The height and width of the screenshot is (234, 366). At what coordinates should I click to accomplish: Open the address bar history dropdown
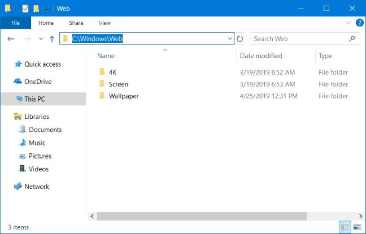tap(230, 39)
